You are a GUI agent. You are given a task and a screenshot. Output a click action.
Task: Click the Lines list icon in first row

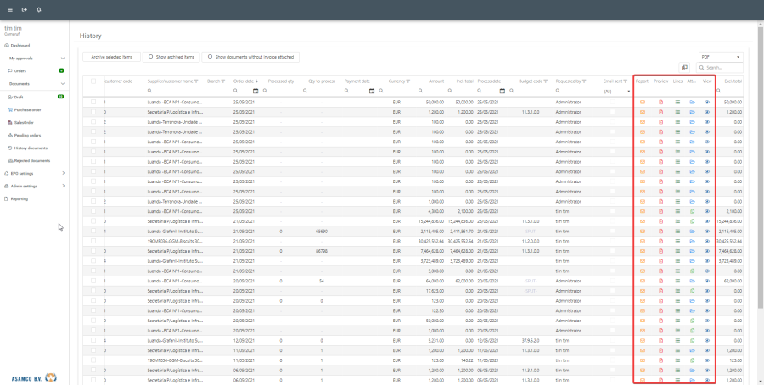[677, 101]
